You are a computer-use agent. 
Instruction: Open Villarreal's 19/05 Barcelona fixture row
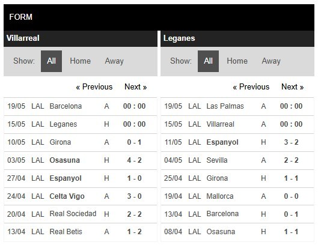[81, 106]
